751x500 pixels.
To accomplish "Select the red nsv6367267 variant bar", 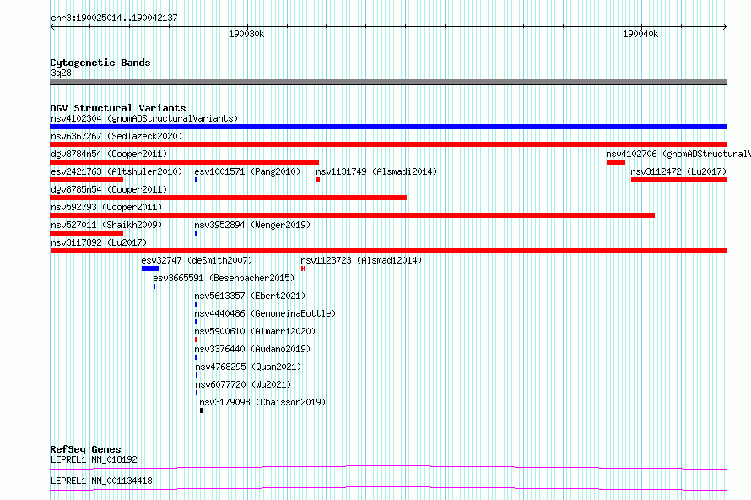I will pos(388,144).
